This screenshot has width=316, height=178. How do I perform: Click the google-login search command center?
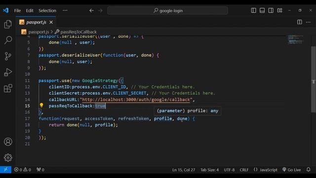168,10
